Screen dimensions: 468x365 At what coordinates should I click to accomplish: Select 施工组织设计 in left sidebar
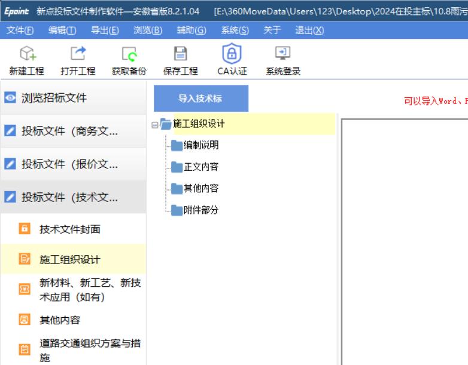click(74, 259)
